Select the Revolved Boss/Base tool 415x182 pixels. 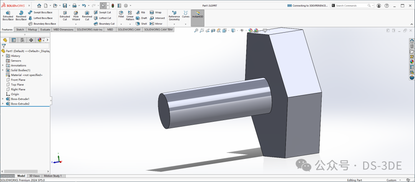(x=21, y=16)
